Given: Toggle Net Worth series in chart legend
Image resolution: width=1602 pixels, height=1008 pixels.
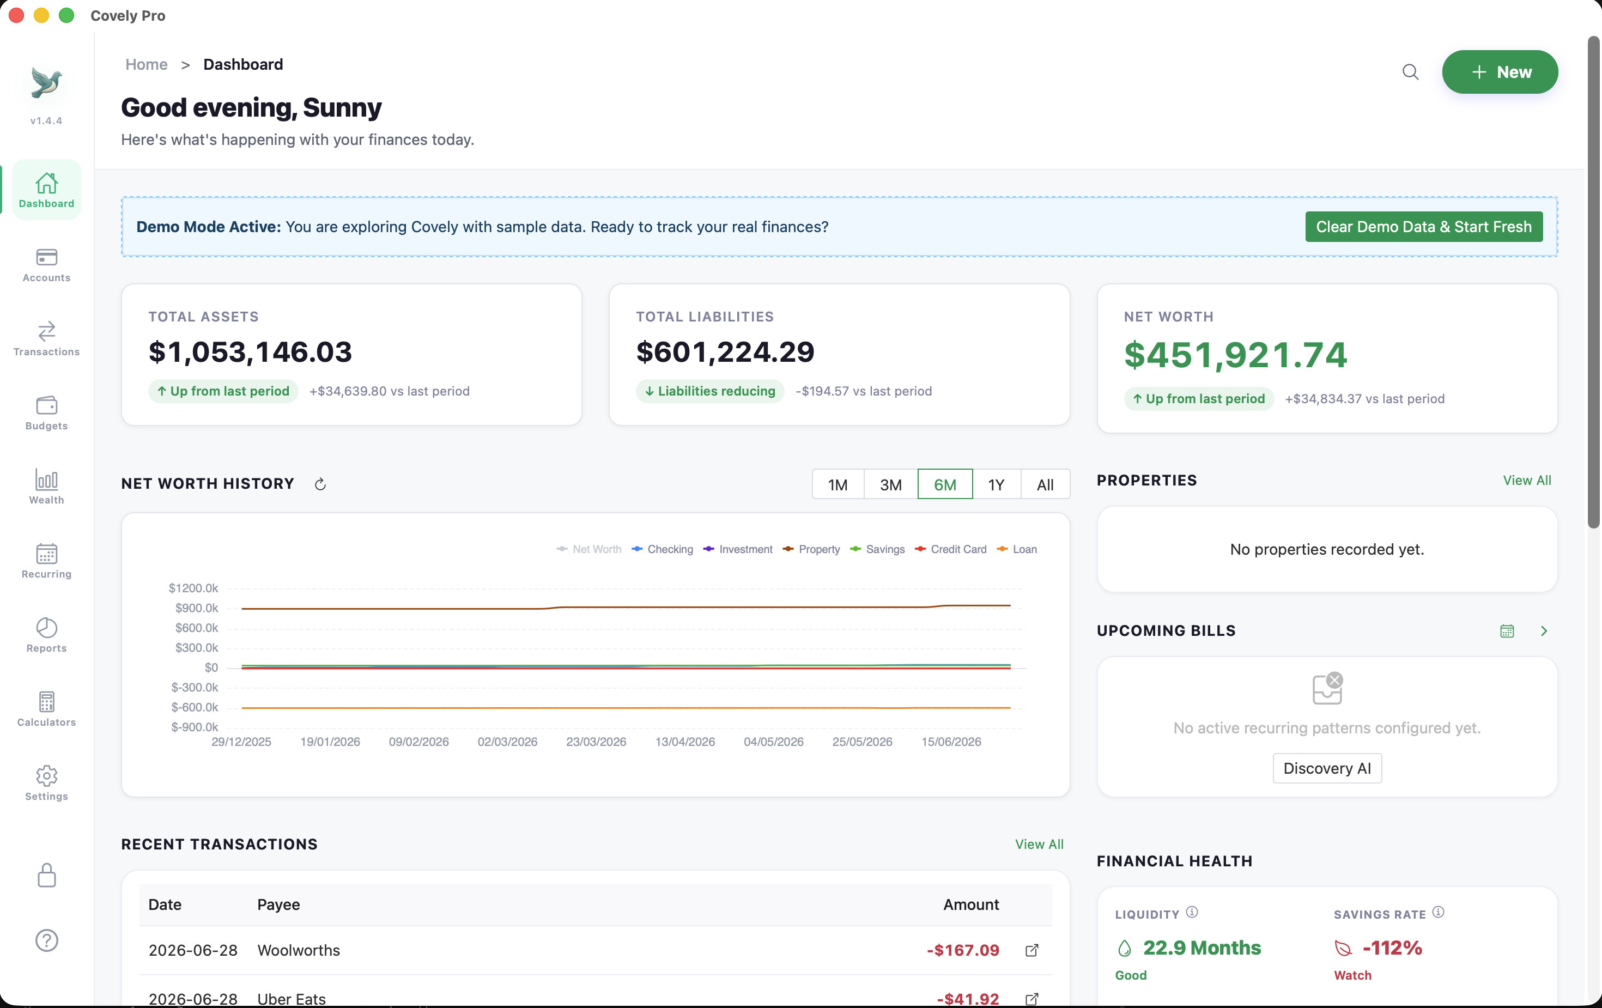Looking at the screenshot, I should pyautogui.click(x=589, y=549).
